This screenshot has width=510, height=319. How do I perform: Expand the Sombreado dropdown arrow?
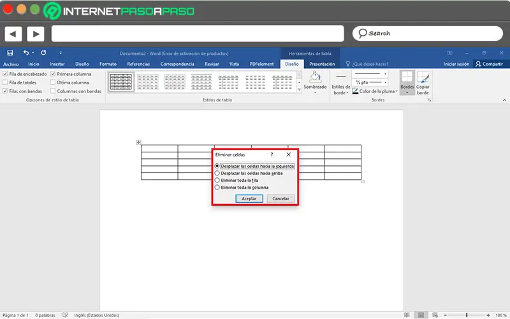(x=315, y=93)
